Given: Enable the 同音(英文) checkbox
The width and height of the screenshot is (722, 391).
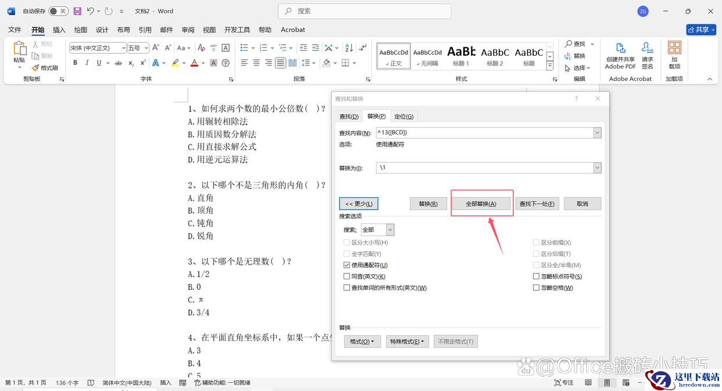Looking at the screenshot, I should click(x=347, y=276).
